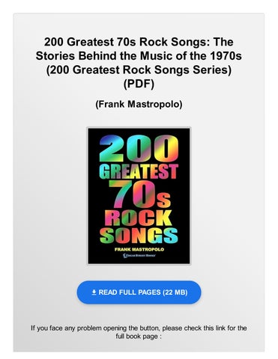
Task: Click the "If you face any problem" notice line
Action: tap(139, 328)
